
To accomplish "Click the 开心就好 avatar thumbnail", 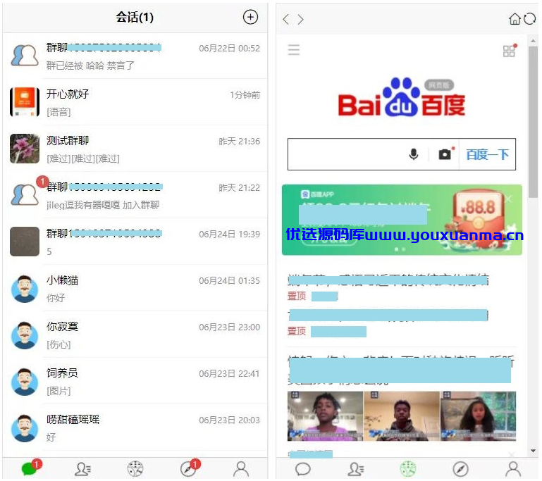I will [25, 102].
